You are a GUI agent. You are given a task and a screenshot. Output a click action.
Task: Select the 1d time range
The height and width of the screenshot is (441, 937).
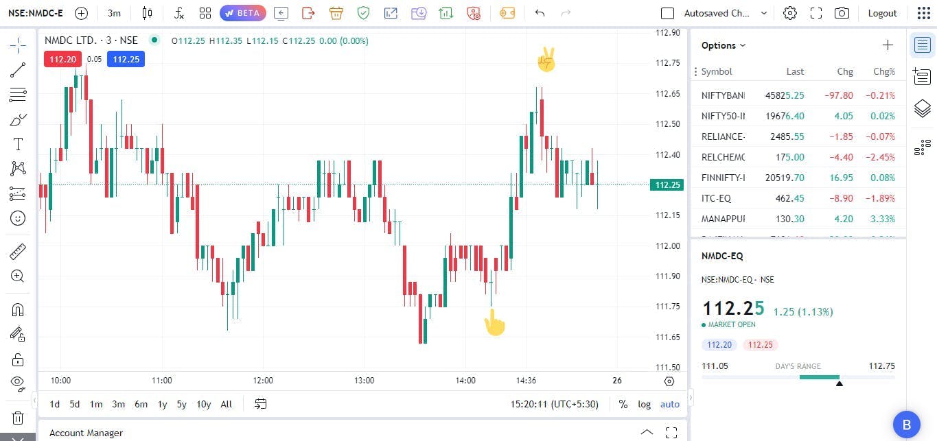click(x=55, y=404)
